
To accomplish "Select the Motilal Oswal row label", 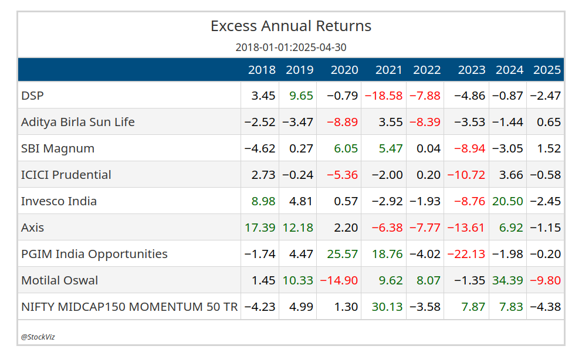I will (59, 280).
